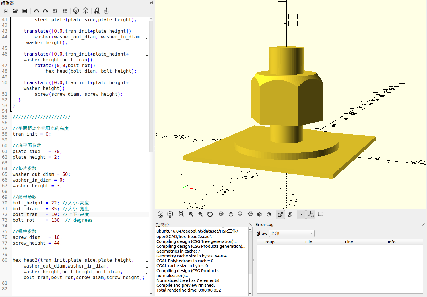Collapse the code fold arrow at line 50
Viewport: 427px width, 297px height.
pyautogui.click(x=147, y=83)
